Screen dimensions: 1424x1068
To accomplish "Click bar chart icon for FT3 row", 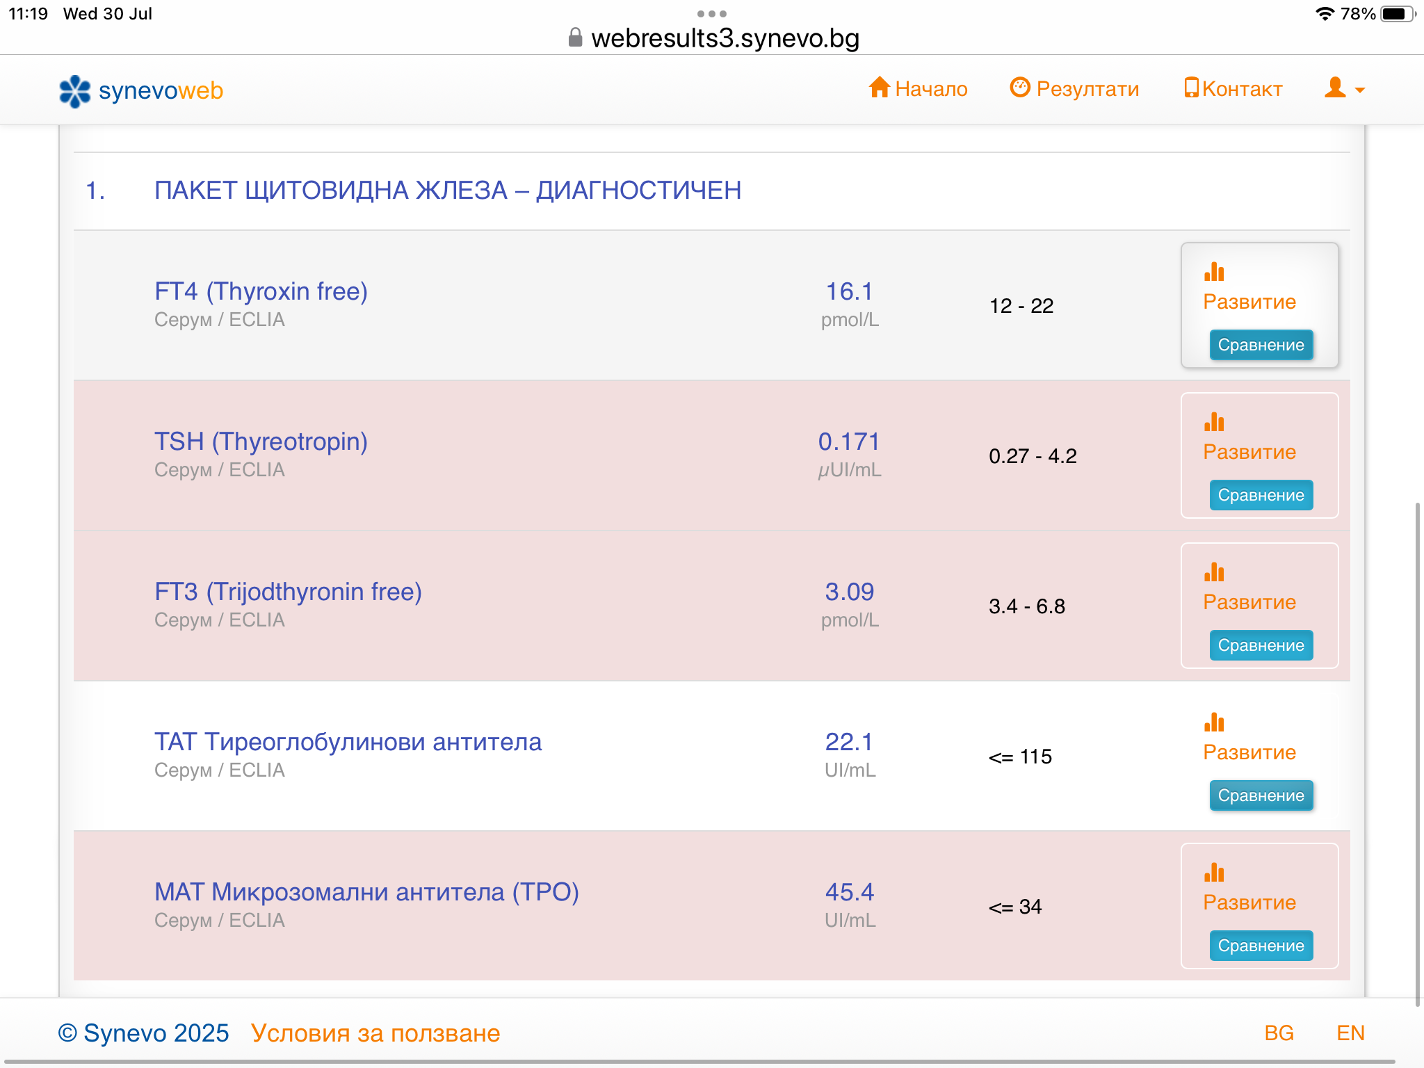I will coord(1214,572).
